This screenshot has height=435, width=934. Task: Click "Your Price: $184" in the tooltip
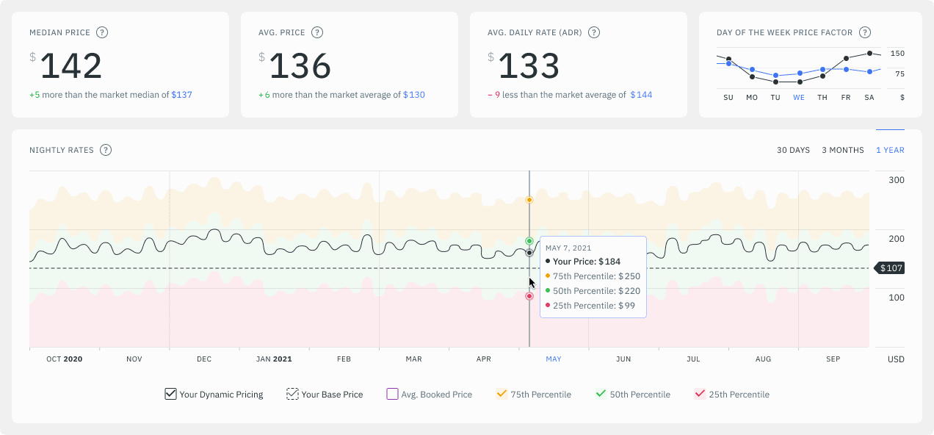(587, 262)
